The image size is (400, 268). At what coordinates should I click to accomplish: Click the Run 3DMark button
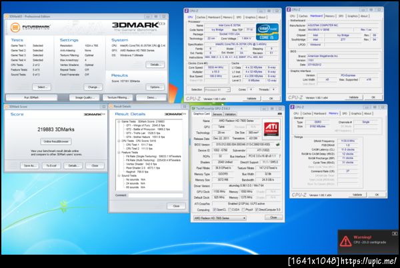[31, 97]
